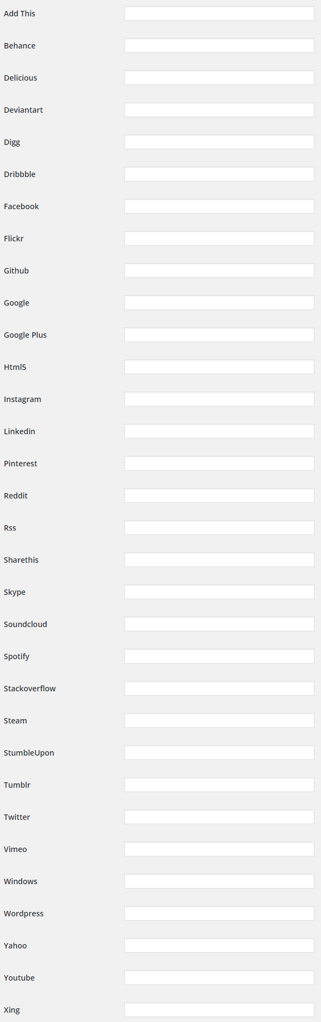The image size is (321, 1022).
Task: Click the Youtube input box
Action: (219, 977)
